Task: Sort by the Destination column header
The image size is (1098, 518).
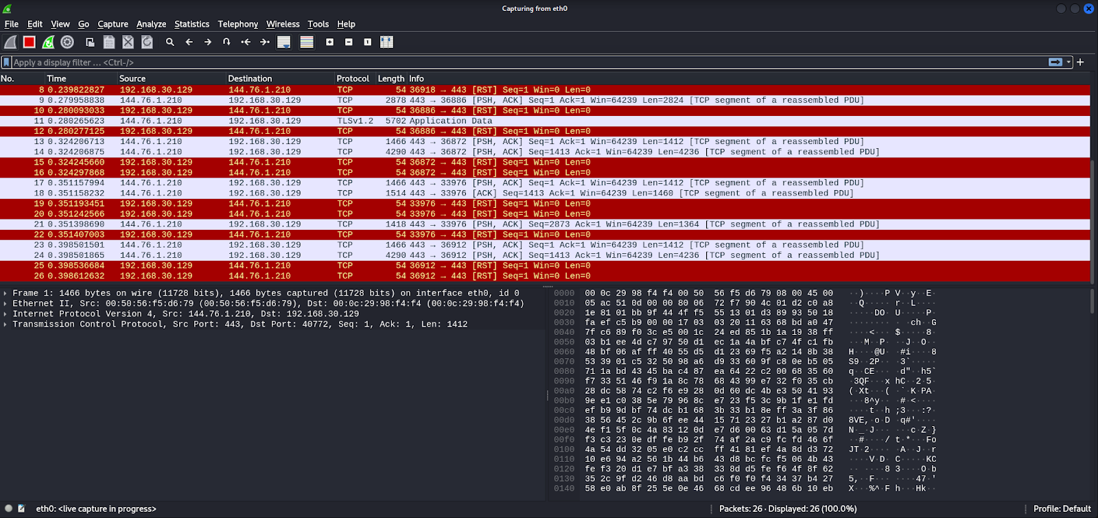Action: coord(280,79)
